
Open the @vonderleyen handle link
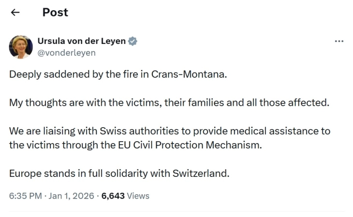[x=66, y=53]
